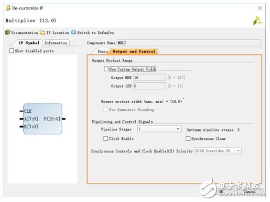The image size is (270, 202).
Task: Click the OK button
Action: [221, 191]
